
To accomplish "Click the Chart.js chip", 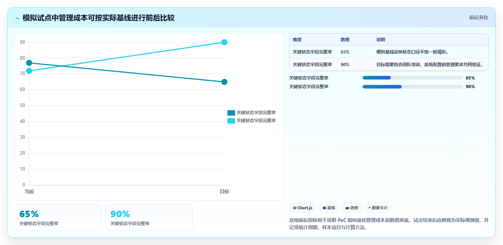I will tap(303, 208).
